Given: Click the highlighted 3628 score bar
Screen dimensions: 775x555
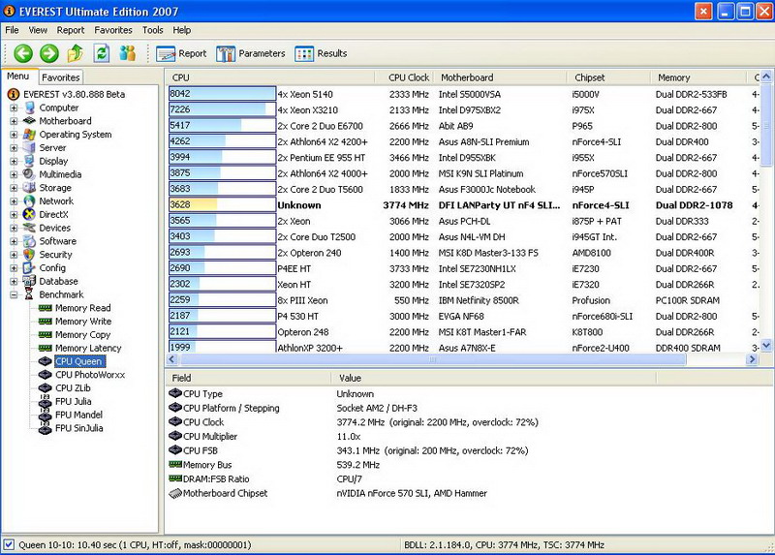Looking at the screenshot, I should coord(222,204).
